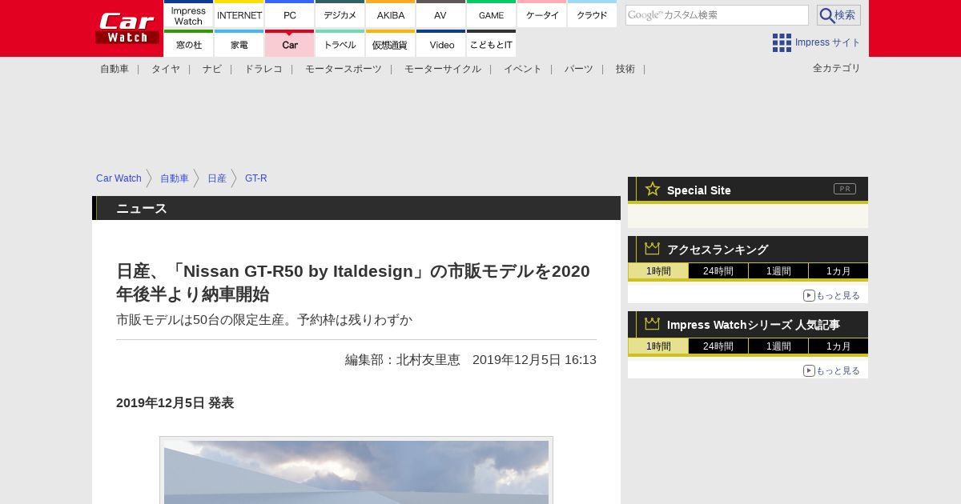
Task: Open the イベント category
Action: coord(523,69)
